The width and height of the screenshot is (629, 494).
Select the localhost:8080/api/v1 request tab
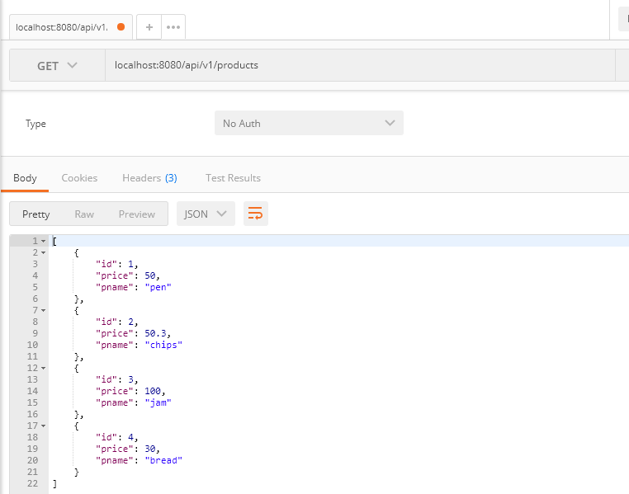pos(71,27)
